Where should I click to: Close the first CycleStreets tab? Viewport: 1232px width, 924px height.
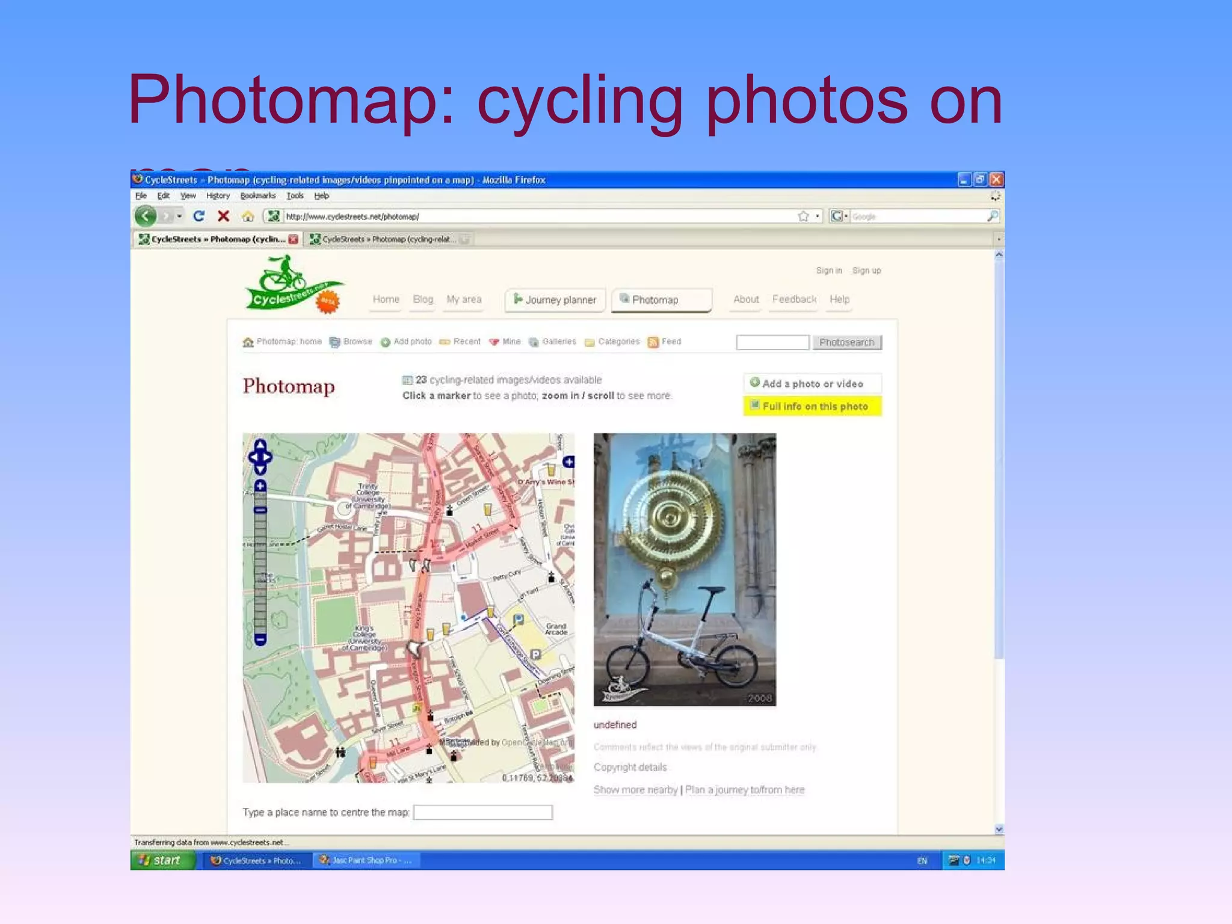coord(294,239)
